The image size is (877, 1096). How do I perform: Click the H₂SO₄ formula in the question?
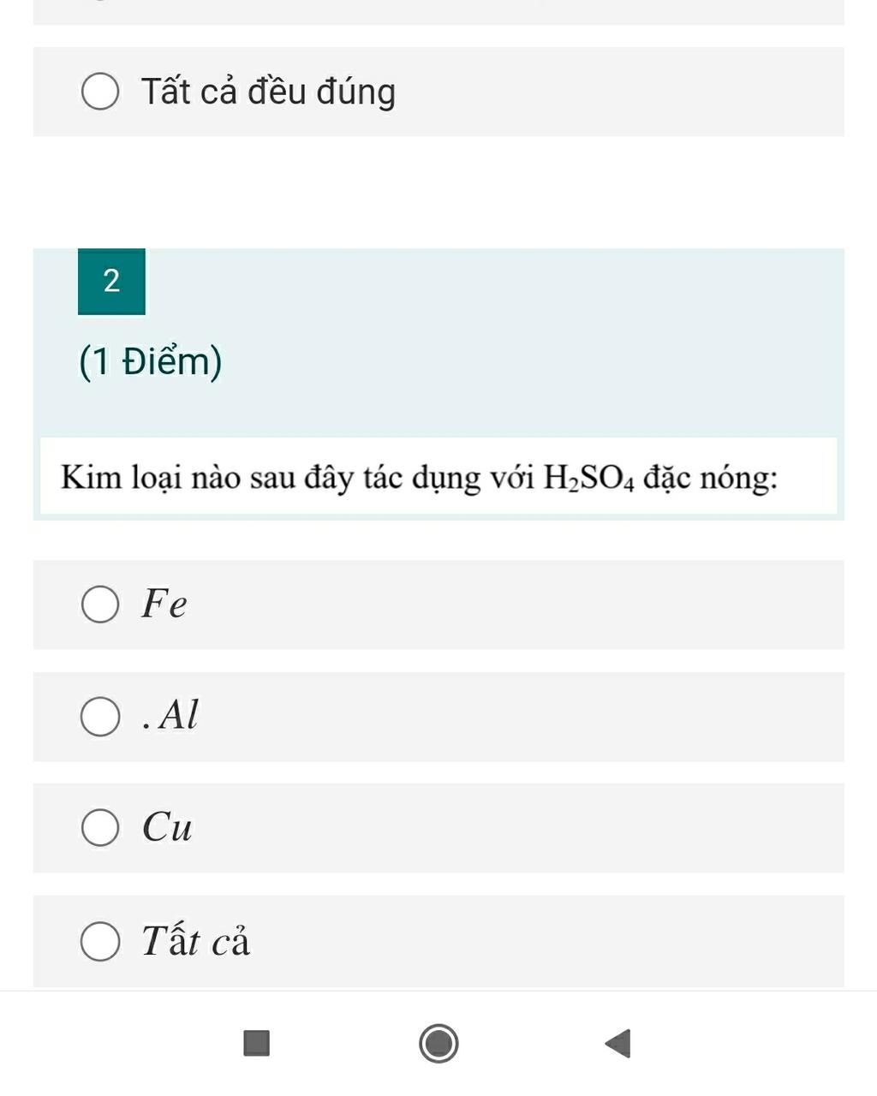pyautogui.click(x=589, y=478)
